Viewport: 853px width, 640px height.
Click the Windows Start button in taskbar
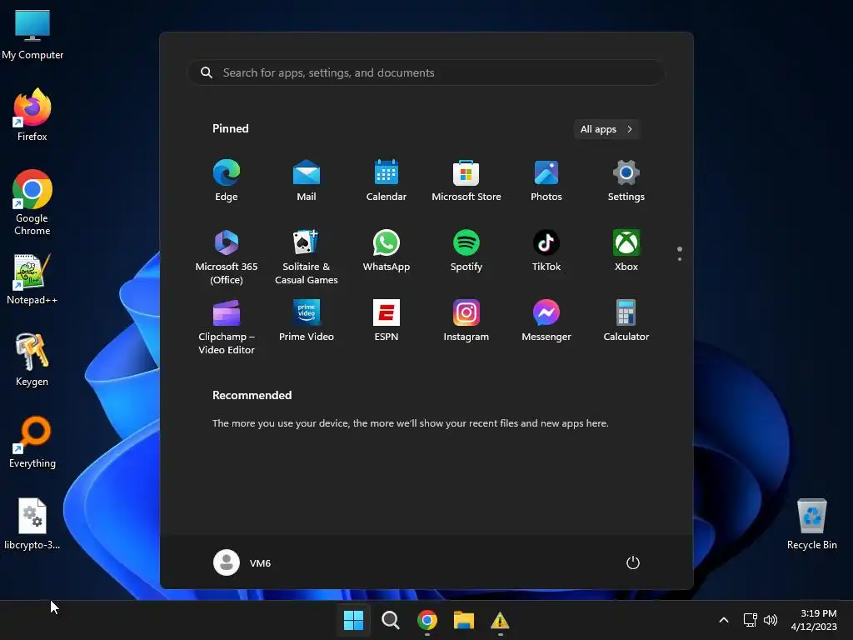point(353,620)
